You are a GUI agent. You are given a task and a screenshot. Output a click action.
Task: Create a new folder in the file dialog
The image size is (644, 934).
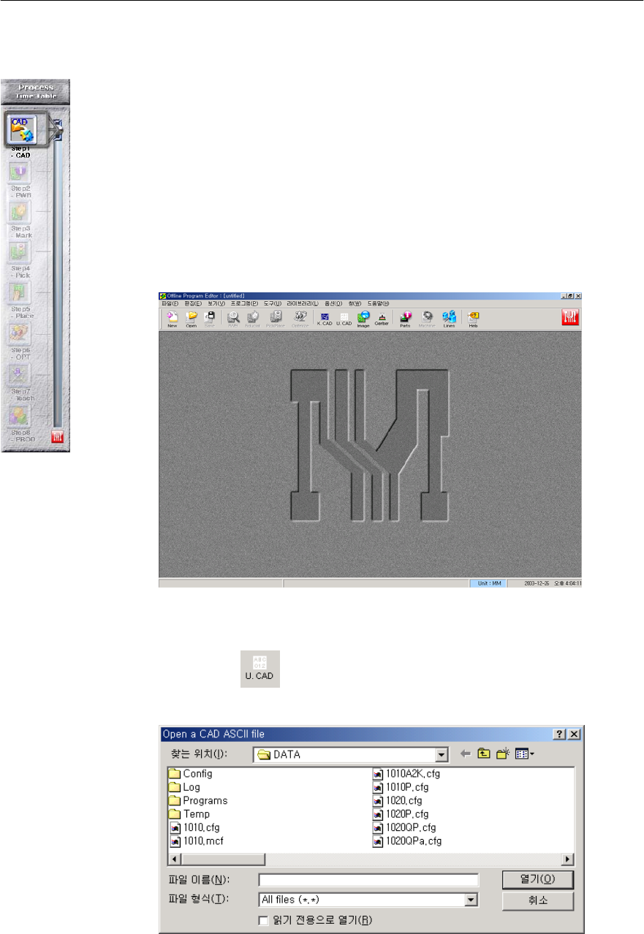(x=503, y=754)
